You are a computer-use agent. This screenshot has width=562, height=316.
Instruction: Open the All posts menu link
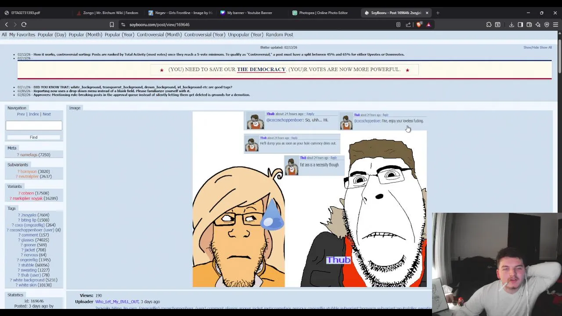(x=4, y=35)
